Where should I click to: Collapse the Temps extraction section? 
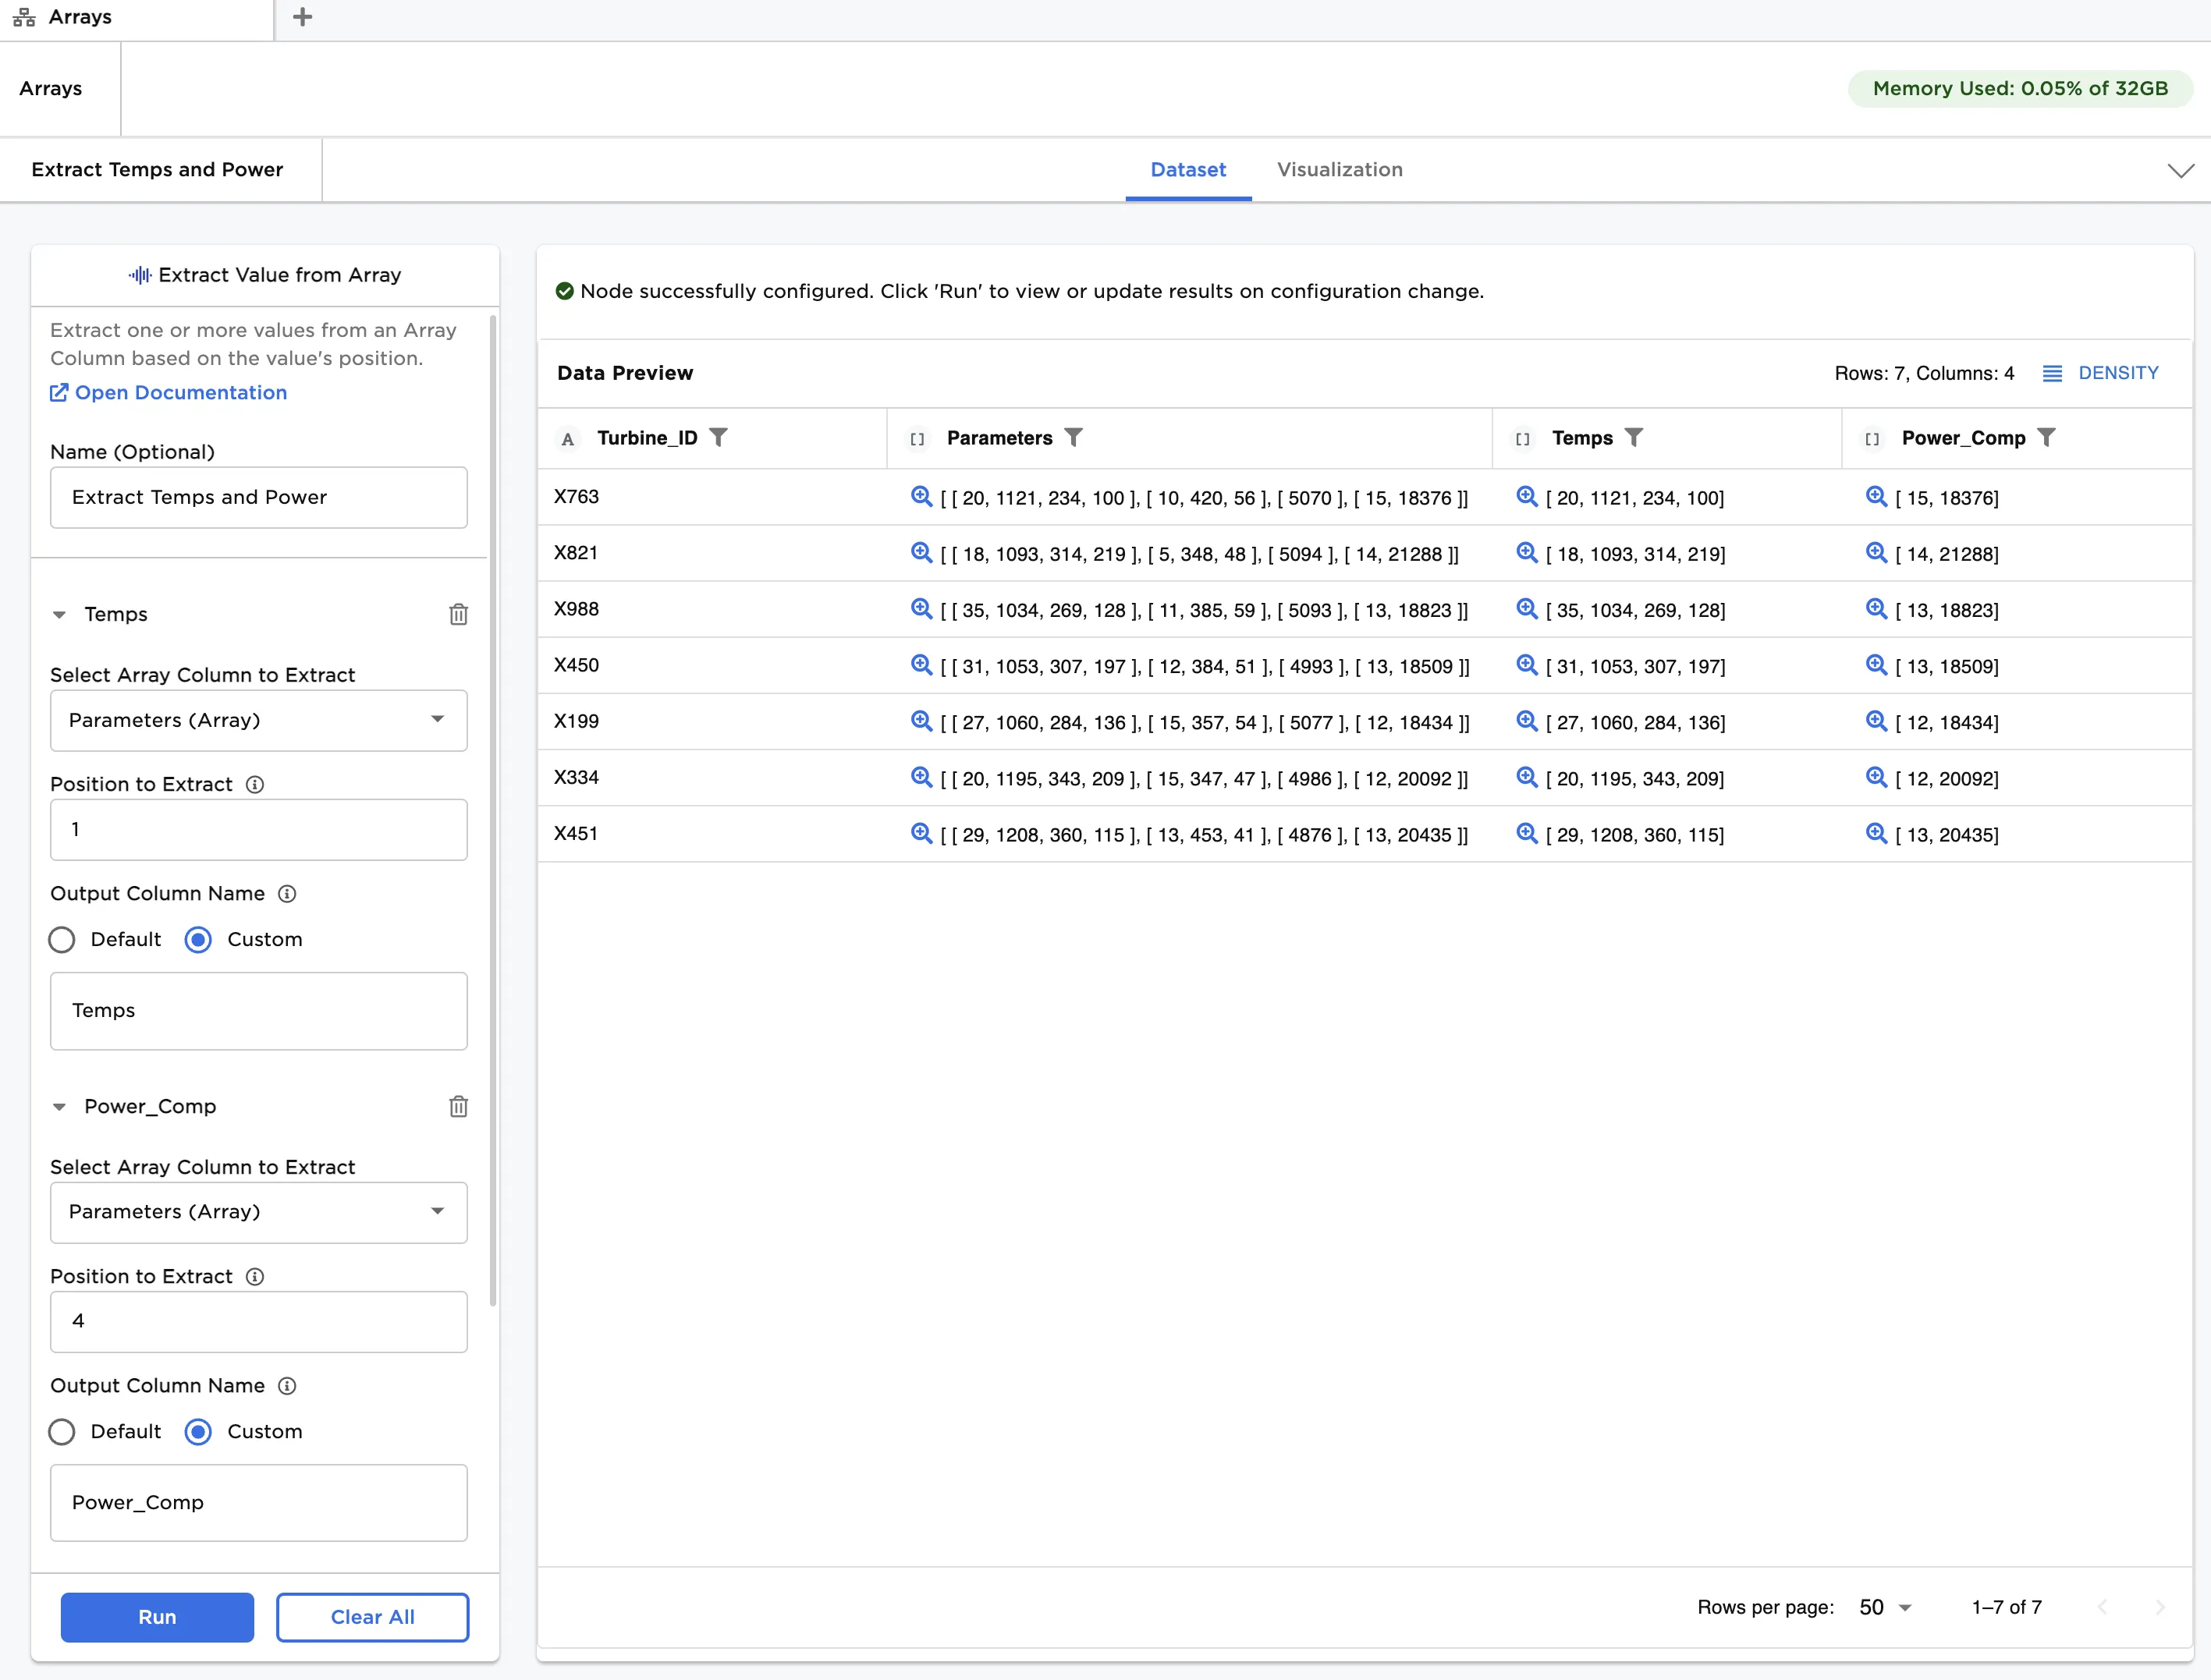pyautogui.click(x=60, y=614)
